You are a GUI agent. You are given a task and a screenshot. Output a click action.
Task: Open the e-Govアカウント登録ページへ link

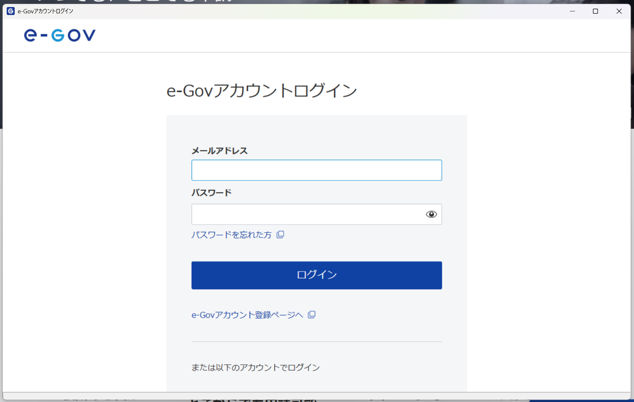[247, 315]
